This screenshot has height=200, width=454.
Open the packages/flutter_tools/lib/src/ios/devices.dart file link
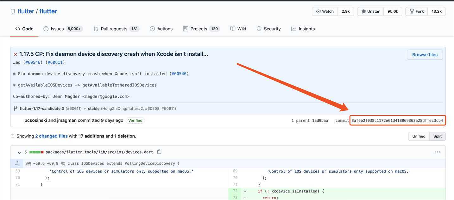[99, 152]
